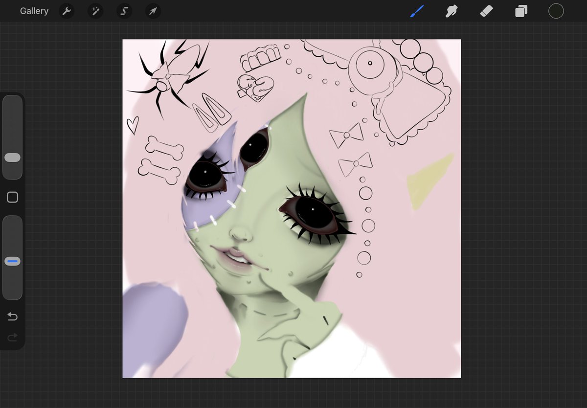Open the Actions wrench menu

tap(67, 11)
